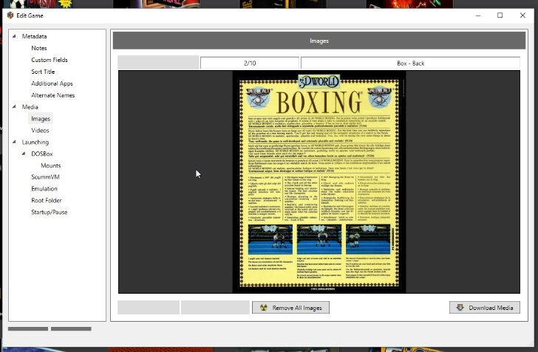Collapse the Metadata tree section
This screenshot has height=352, width=538.
point(14,36)
